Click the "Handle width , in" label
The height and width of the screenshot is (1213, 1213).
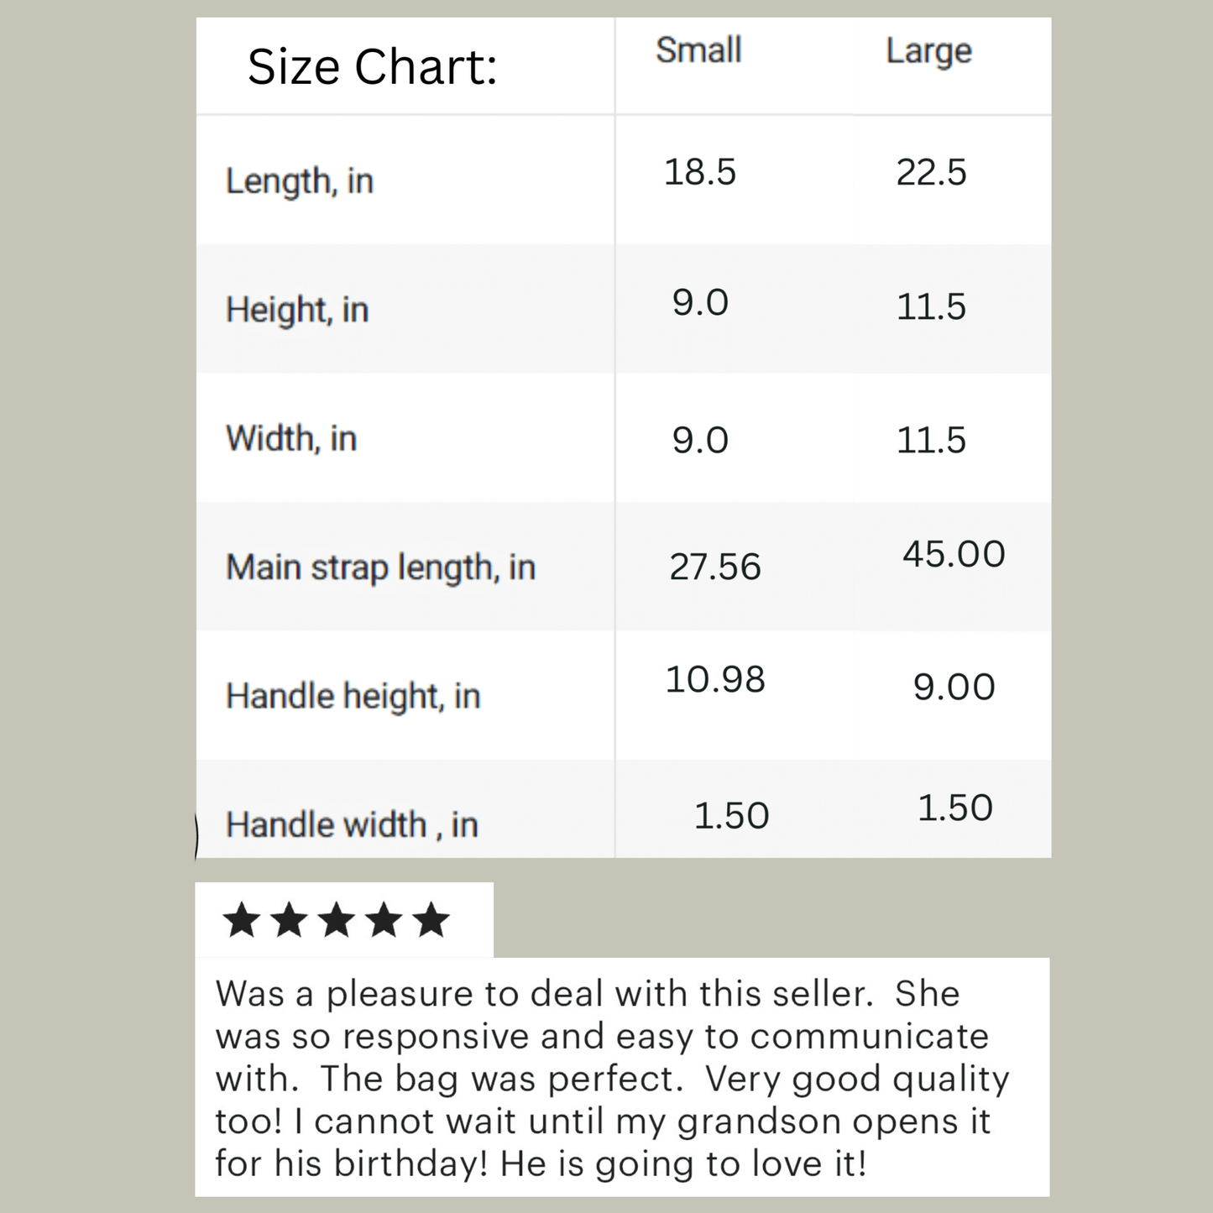click(x=352, y=824)
